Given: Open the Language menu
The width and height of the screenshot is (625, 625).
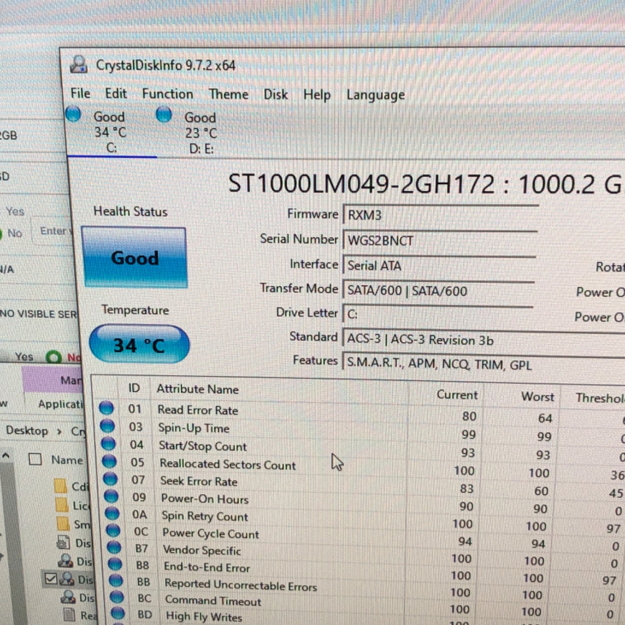Looking at the screenshot, I should click(375, 95).
